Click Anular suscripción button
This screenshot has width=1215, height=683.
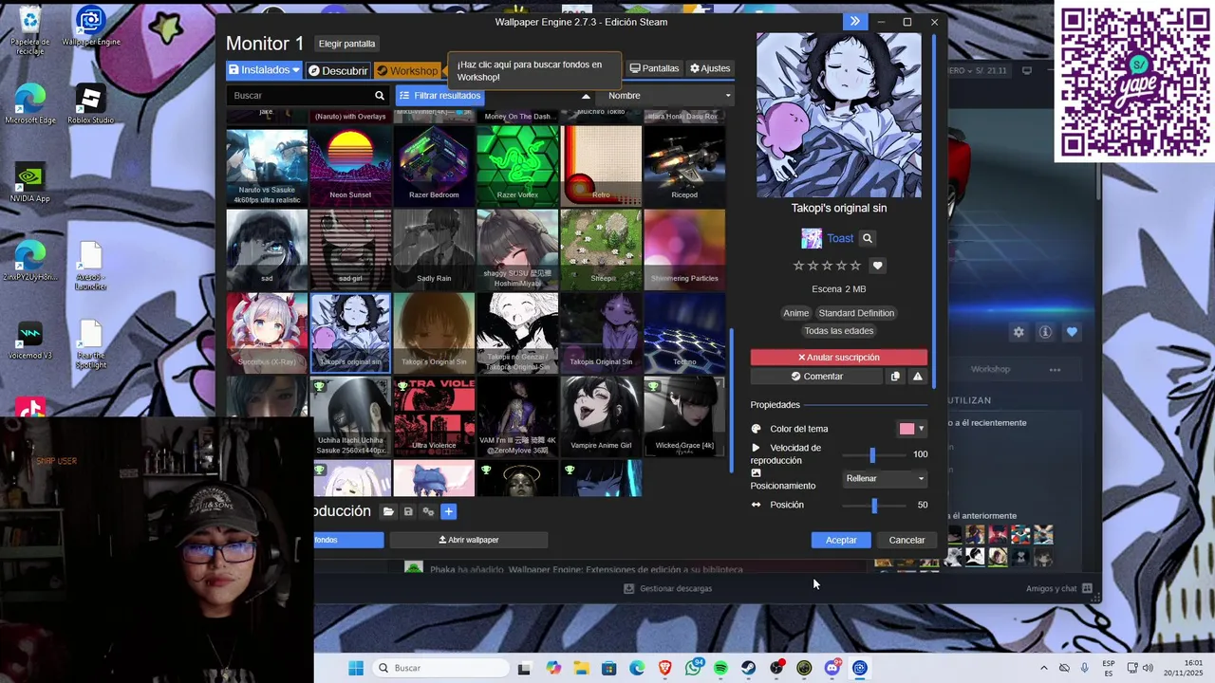(839, 358)
